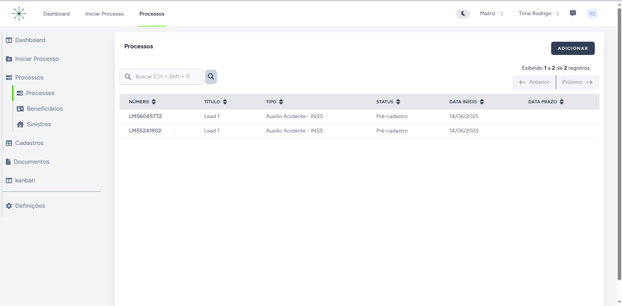This screenshot has height=306, width=622.
Task: Click the star logo in top bar
Action: (x=19, y=14)
